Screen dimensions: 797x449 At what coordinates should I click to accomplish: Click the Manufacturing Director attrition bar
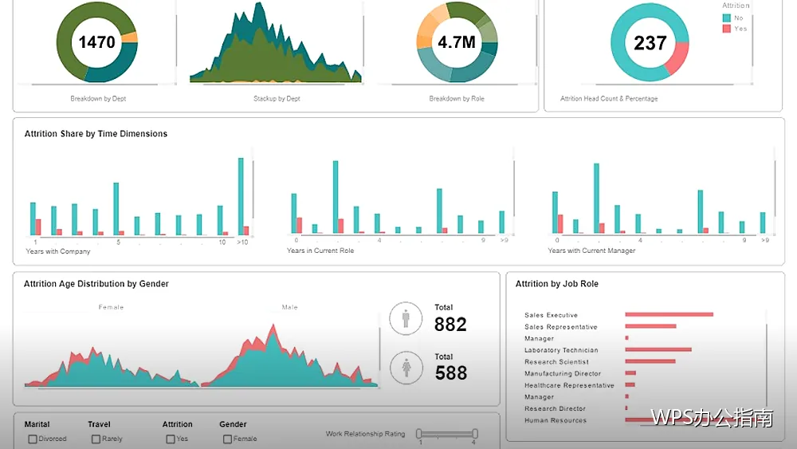click(x=630, y=373)
